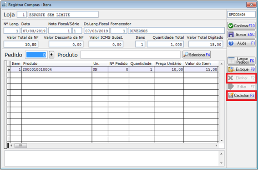
Task: Open help with the Ajuda F1 button
Action: [241, 43]
